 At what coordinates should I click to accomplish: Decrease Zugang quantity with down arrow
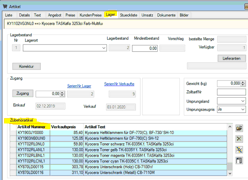tap(62, 95)
